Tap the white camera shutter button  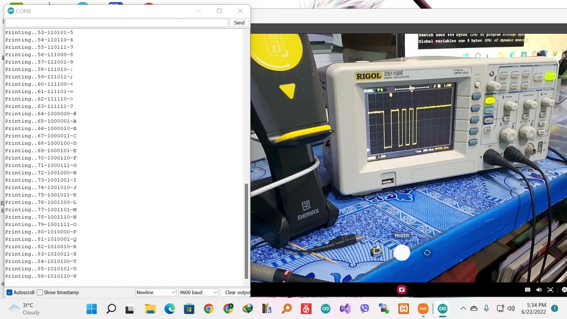click(x=402, y=253)
